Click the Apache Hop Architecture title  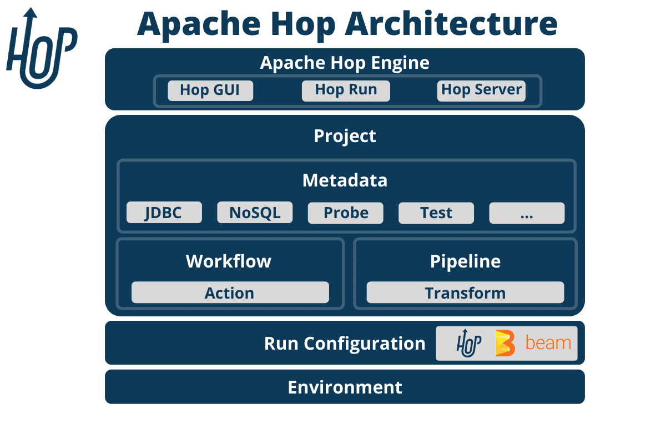click(x=347, y=24)
